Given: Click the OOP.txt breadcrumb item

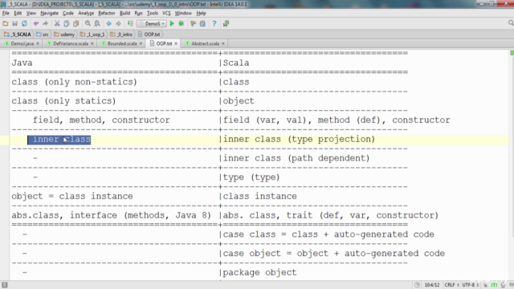Looking at the screenshot, I should pos(149,34).
